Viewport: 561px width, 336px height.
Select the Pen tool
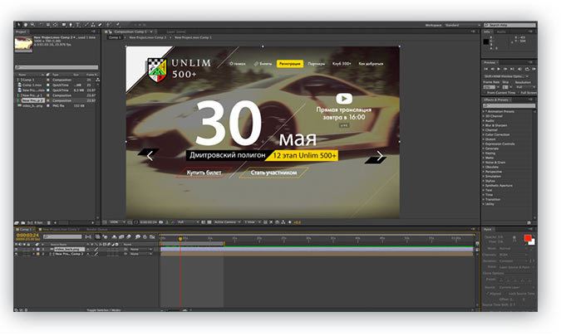pos(71,26)
